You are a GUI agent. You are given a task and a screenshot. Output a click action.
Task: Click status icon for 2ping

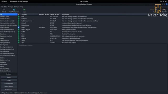[x=19, y=40]
